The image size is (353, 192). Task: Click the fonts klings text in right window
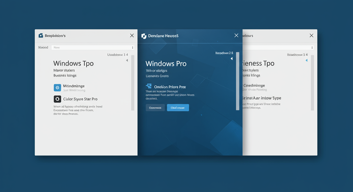pos(251,75)
